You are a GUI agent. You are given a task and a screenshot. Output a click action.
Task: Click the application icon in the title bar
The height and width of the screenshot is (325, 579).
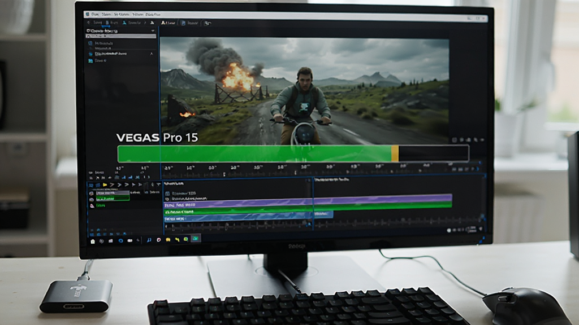[x=88, y=14]
